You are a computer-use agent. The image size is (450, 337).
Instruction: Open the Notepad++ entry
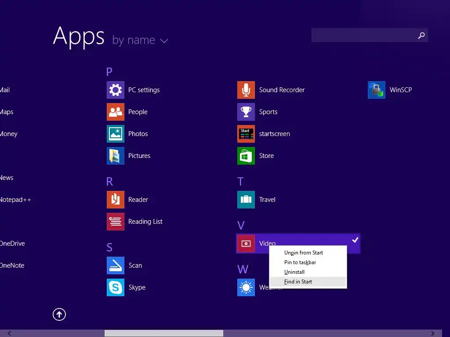[15, 200]
